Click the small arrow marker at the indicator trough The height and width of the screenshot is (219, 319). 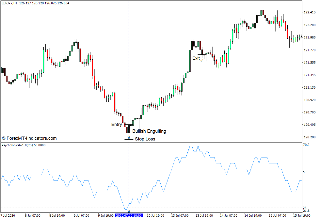tap(129, 211)
